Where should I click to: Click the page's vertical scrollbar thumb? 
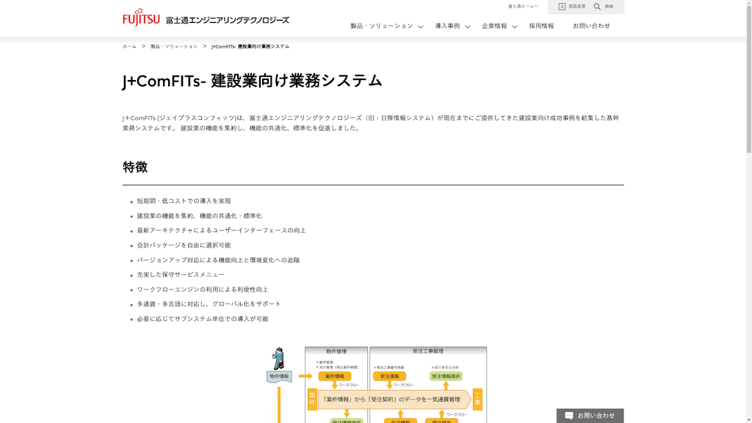tap(748, 81)
